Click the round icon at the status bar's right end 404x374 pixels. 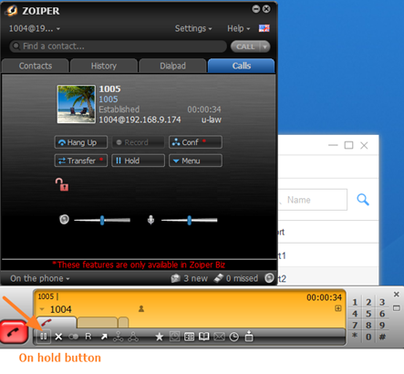click(x=269, y=278)
